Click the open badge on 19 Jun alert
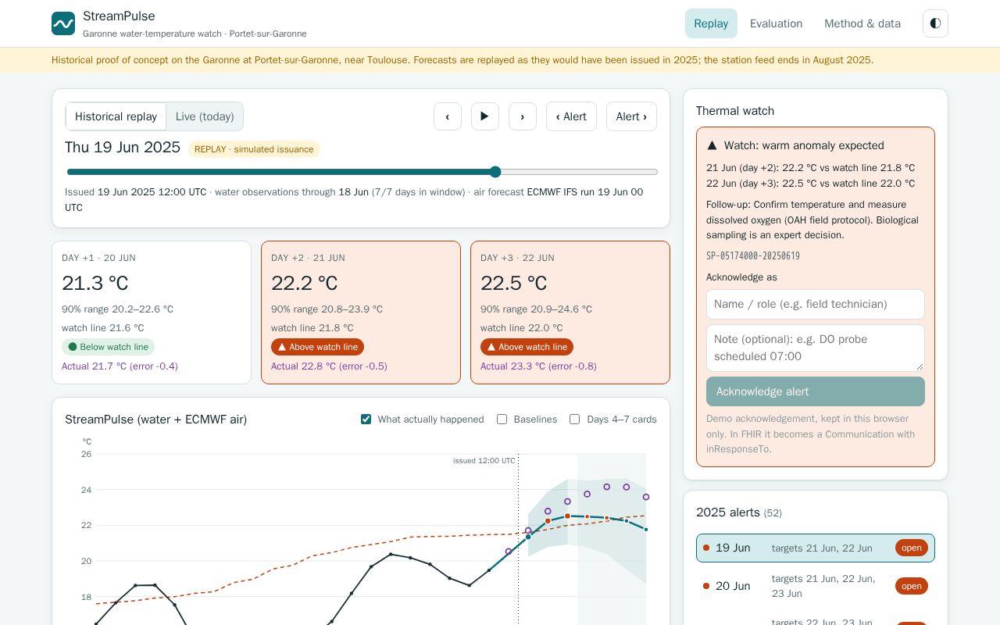The height and width of the screenshot is (625, 1000). [x=912, y=548]
